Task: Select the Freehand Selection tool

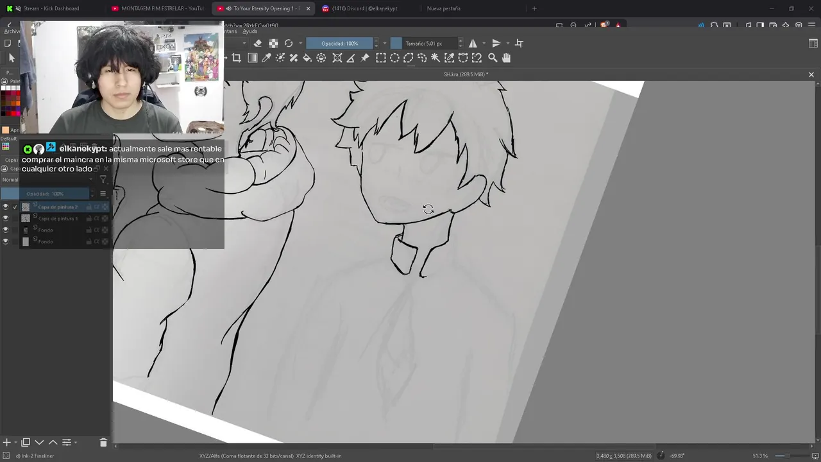Action: point(422,58)
